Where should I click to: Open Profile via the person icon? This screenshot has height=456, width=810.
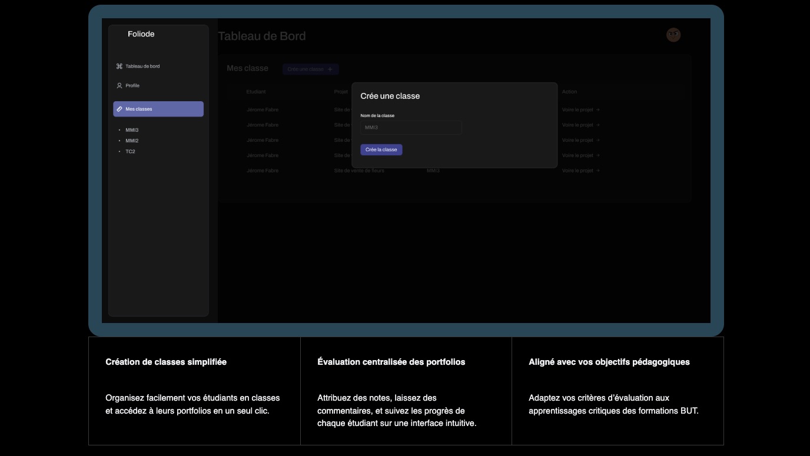click(119, 85)
